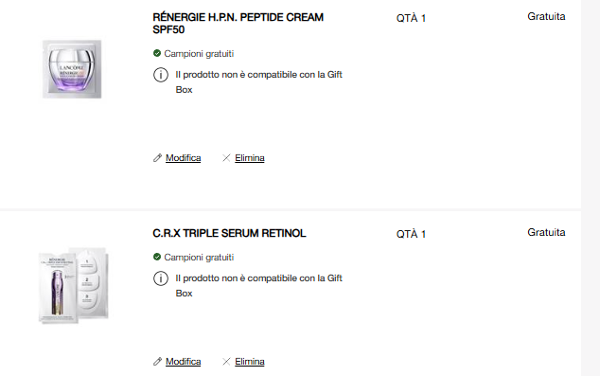Screen dimensions: 600x376
Task: Click the Gift Box incompatibility note for Triple Serum
Action: click(258, 286)
